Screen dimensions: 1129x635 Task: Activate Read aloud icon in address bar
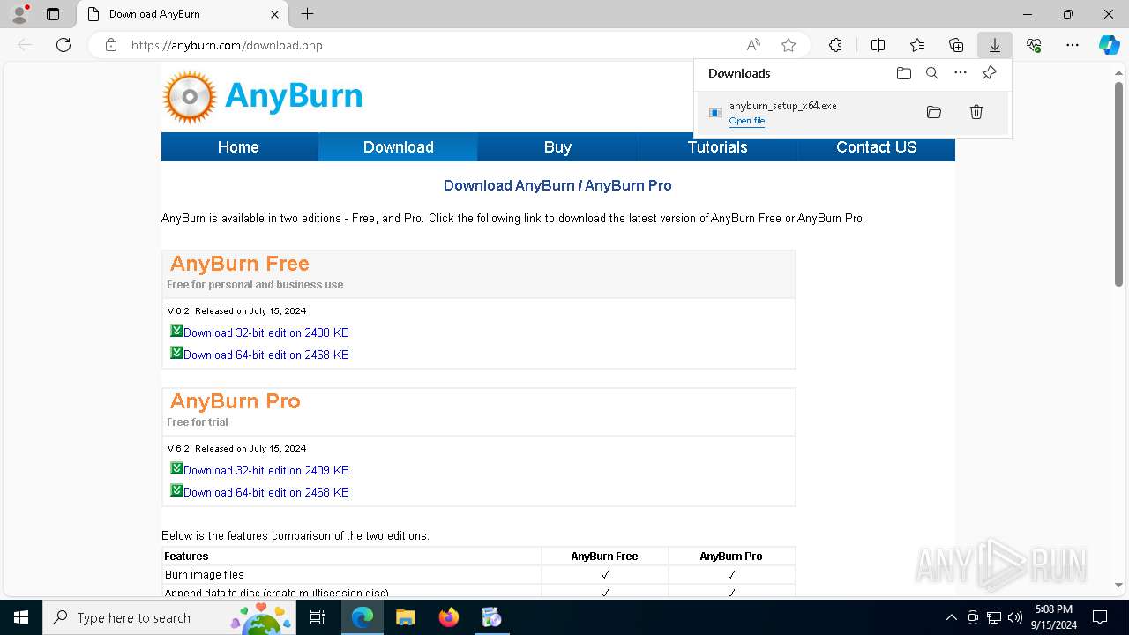pyautogui.click(x=753, y=45)
